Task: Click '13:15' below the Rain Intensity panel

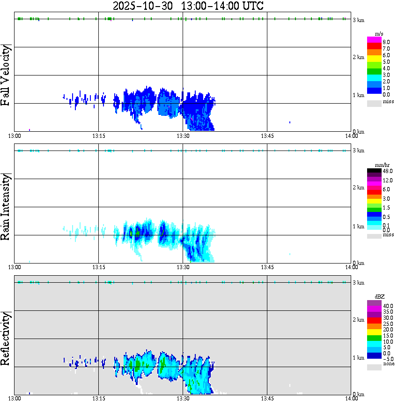Action: pyautogui.click(x=99, y=267)
